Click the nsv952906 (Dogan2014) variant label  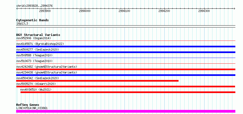pos(34,38)
